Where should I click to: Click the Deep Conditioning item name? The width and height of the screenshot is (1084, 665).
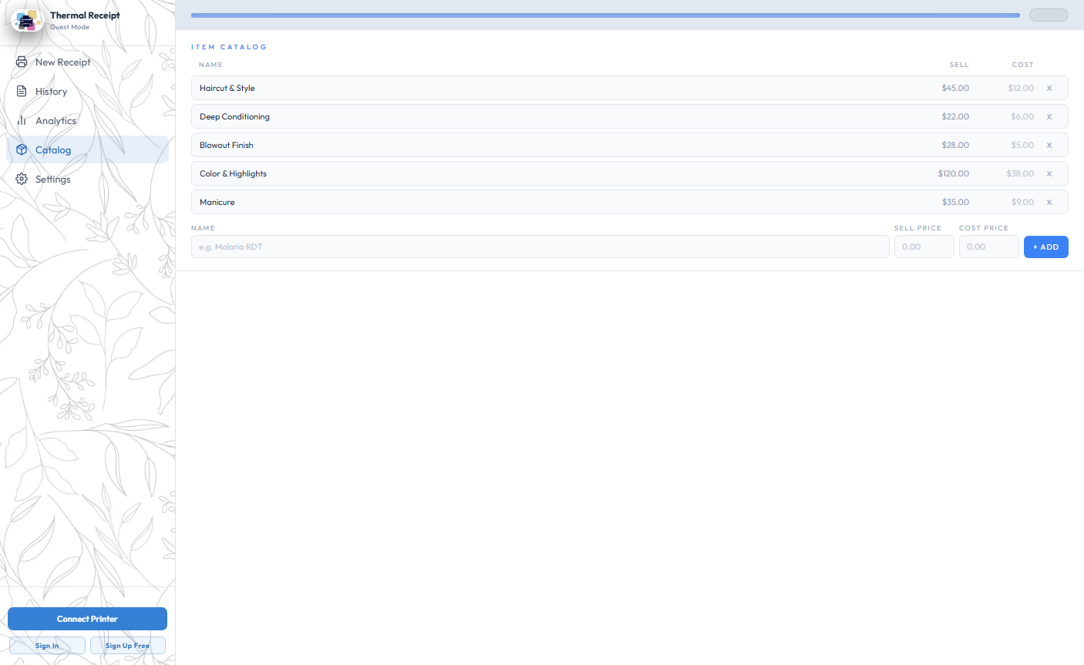(x=234, y=116)
